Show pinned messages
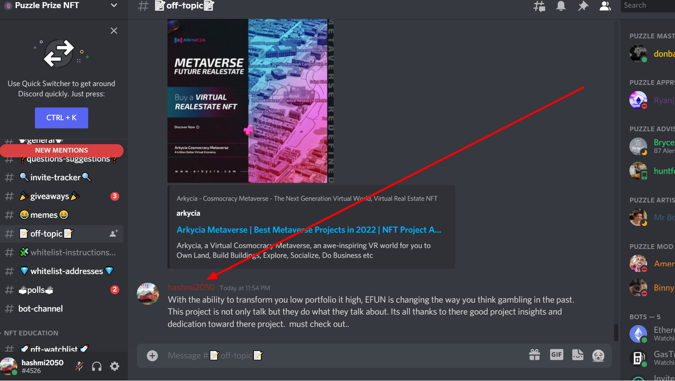The width and height of the screenshot is (675, 381). point(583,6)
